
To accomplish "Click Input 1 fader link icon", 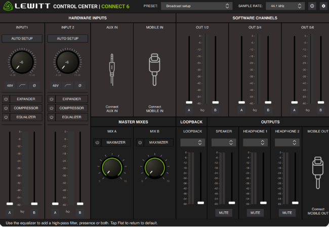I will point(22,212).
